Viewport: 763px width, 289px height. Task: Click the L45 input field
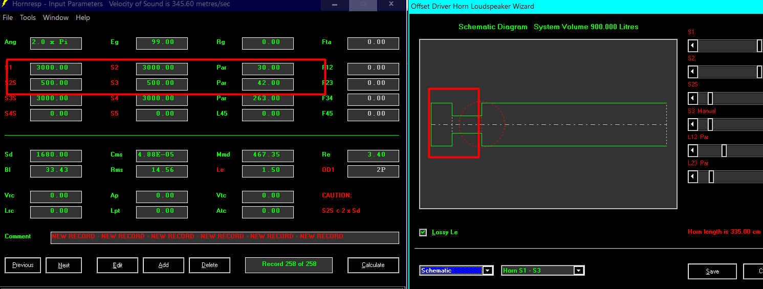pyautogui.click(x=268, y=115)
